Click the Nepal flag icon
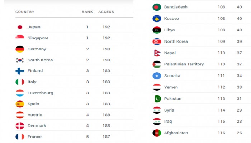The image size is (251, 143). coord(157,53)
